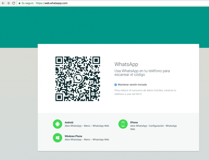Click the "Es seguro" site info label
209x160 pixels.
pyautogui.click(x=28, y=3)
